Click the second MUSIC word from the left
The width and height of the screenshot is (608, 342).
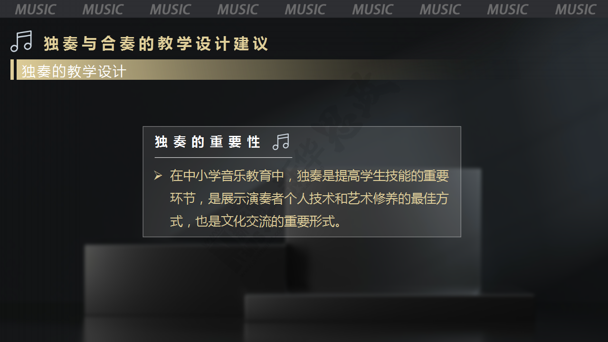[x=103, y=9]
